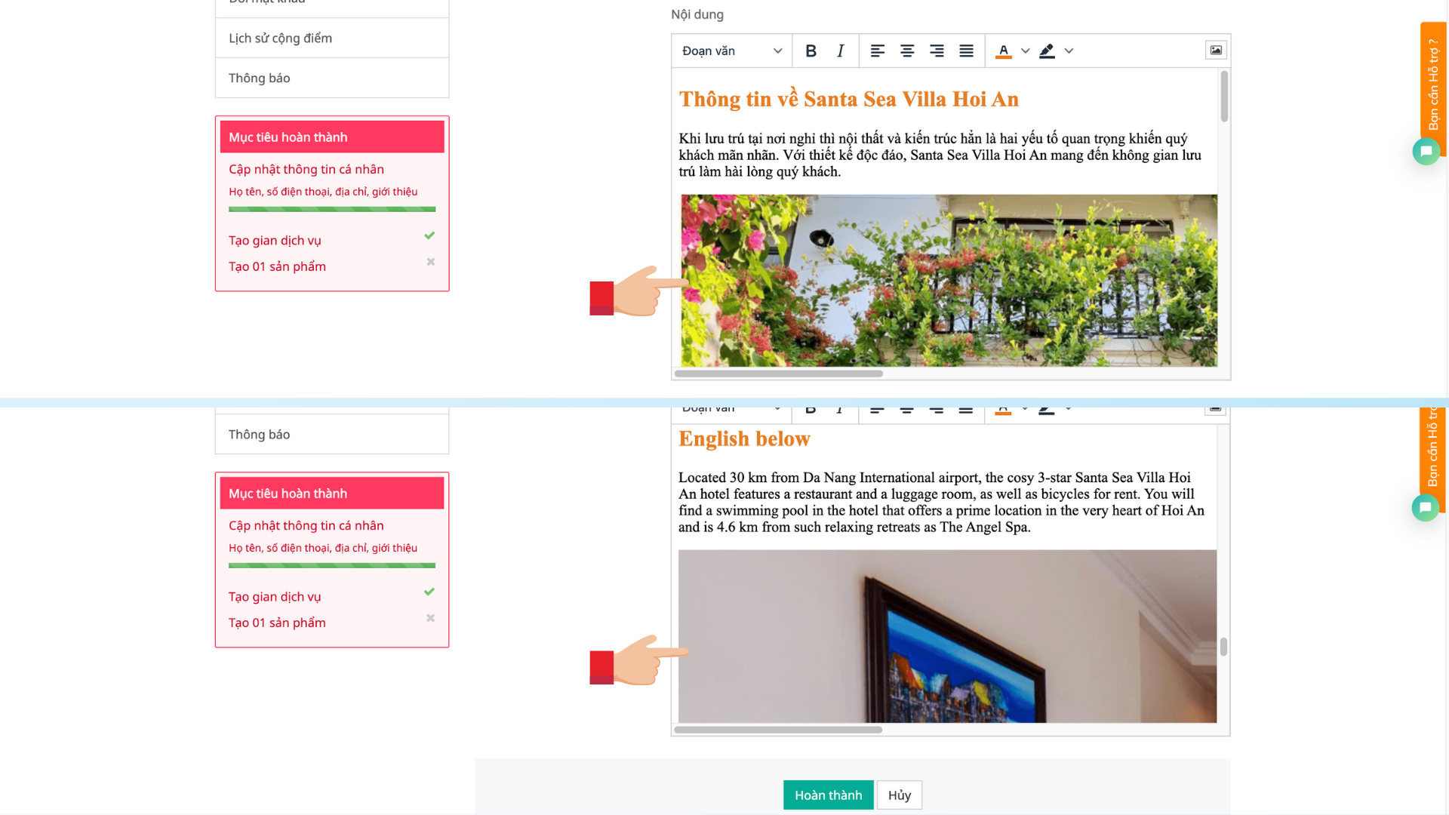Apply highlight color marker tool
Viewport: 1449px width, 815px height.
(1047, 51)
